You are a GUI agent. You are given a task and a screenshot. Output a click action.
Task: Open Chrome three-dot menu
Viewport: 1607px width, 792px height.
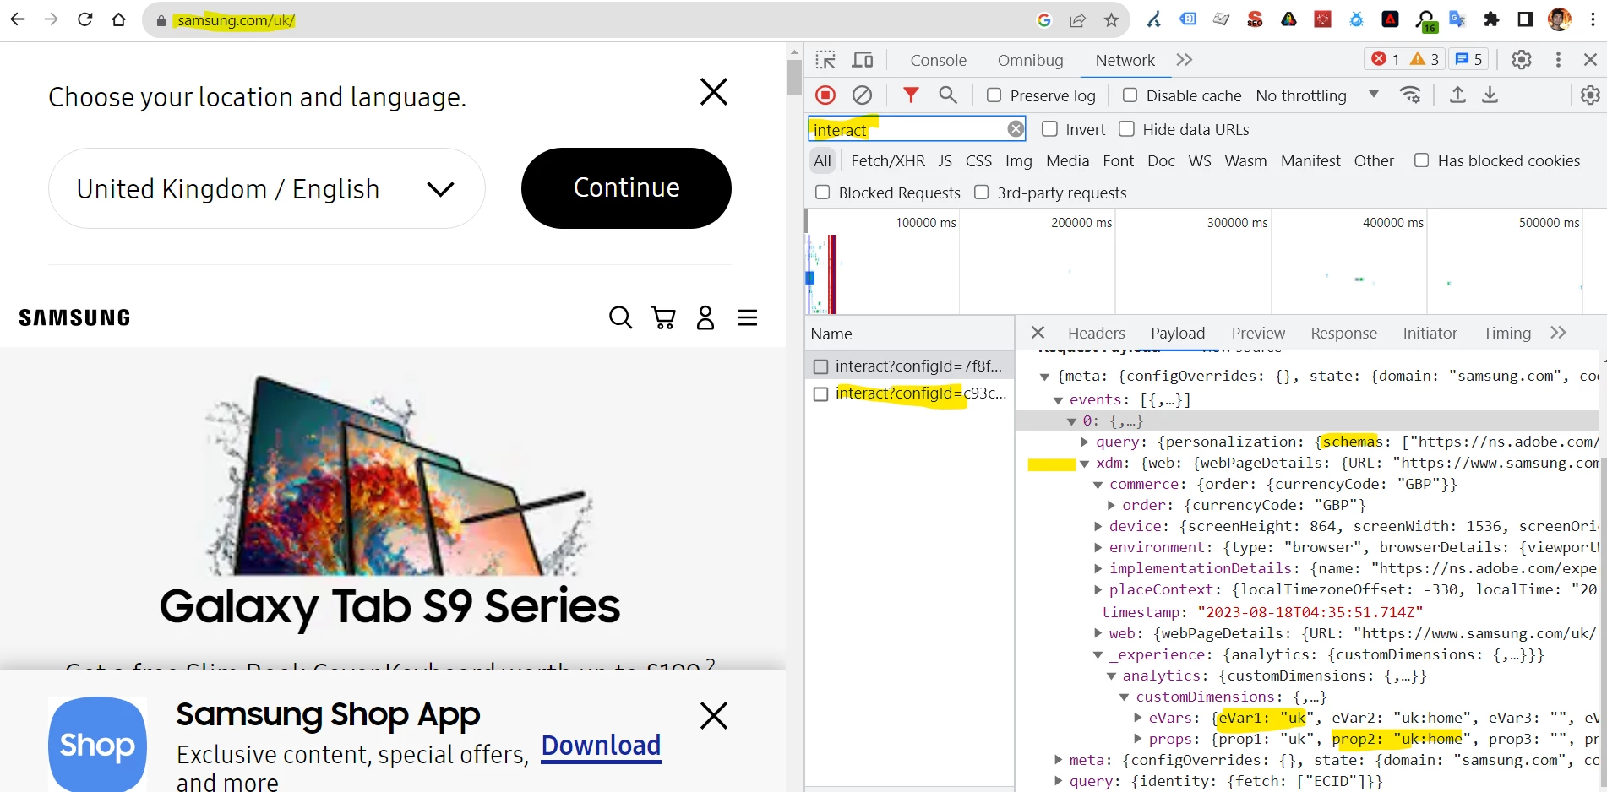coord(1593,19)
